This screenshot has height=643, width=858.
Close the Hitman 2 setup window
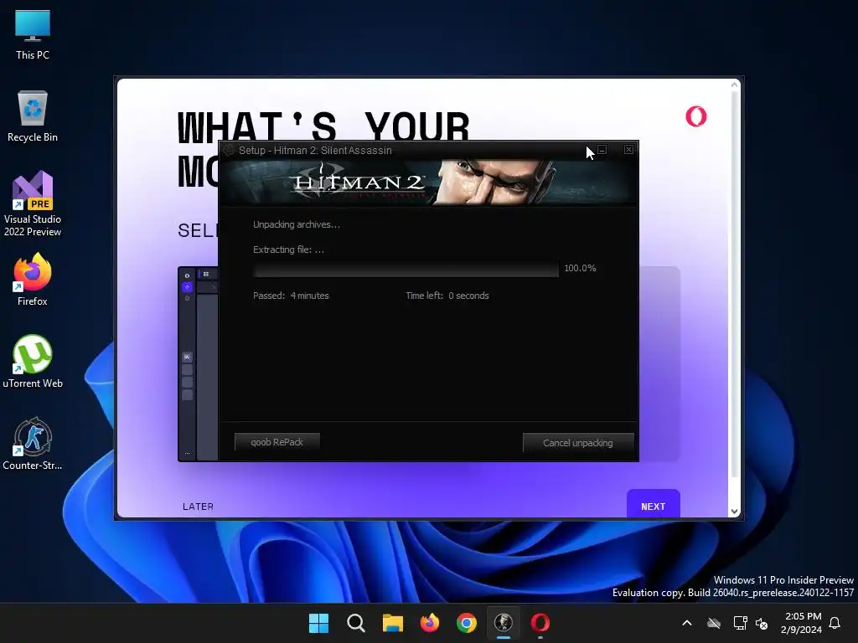click(x=628, y=149)
